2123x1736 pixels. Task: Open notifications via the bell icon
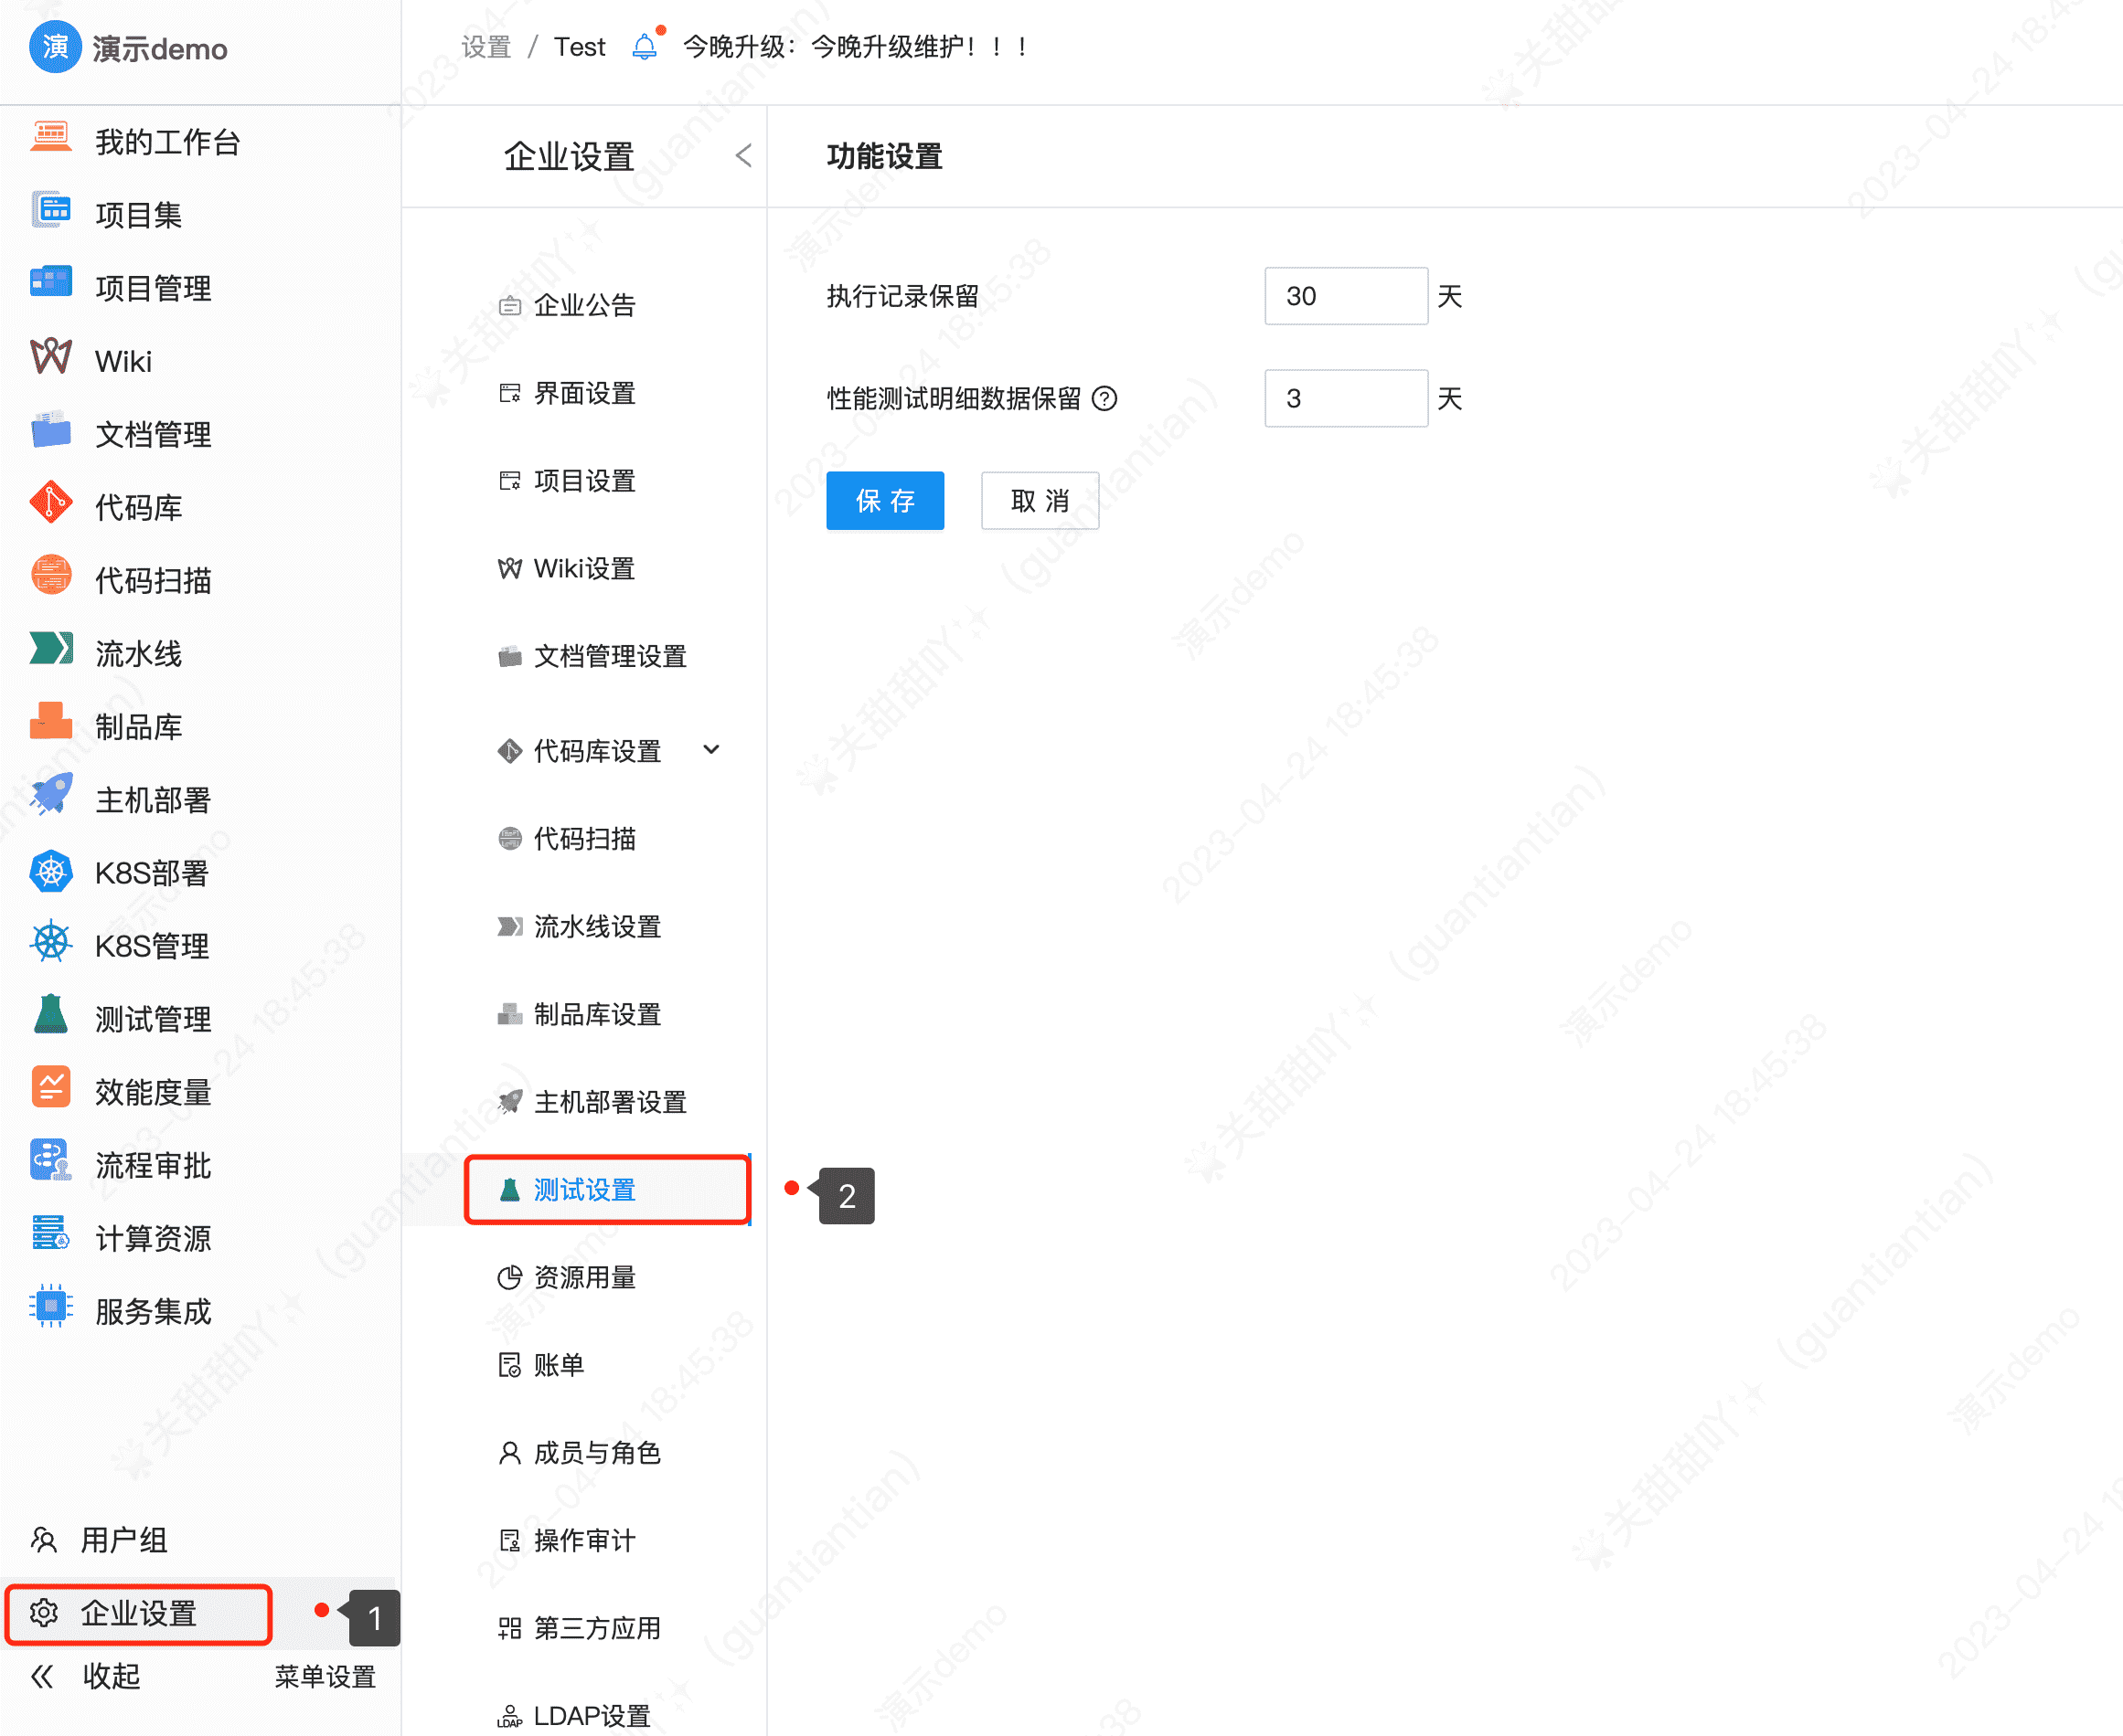(x=645, y=45)
